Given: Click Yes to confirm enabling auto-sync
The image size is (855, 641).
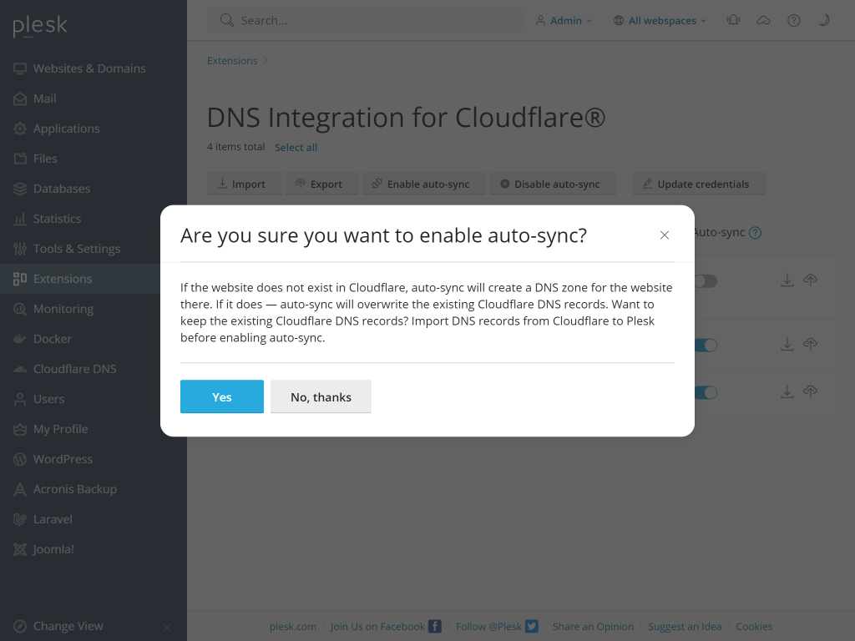Looking at the screenshot, I should click(221, 396).
